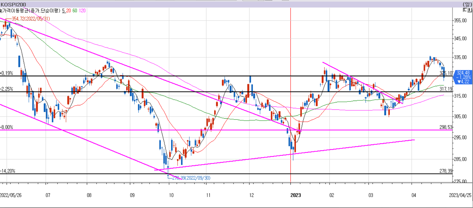The width and height of the screenshot is (473, 208).
Task: Click the small square icon before 가격이동평균
Action: [x=1, y=11]
